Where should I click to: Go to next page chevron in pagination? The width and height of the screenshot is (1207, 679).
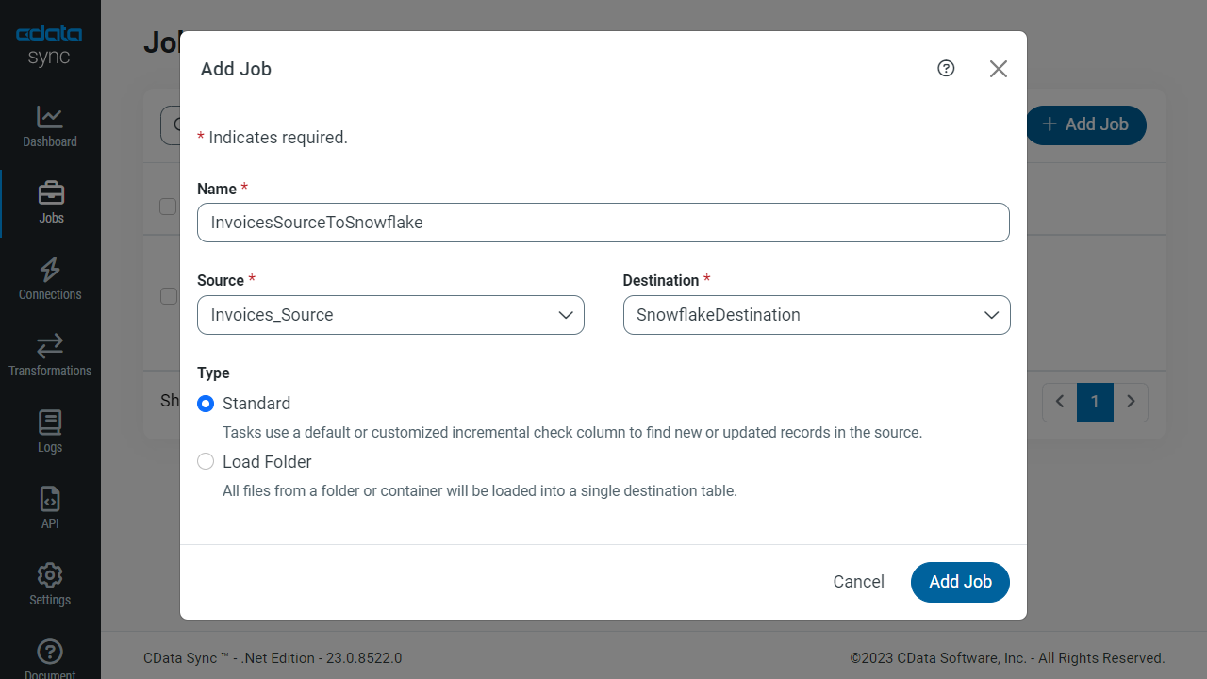point(1131,403)
